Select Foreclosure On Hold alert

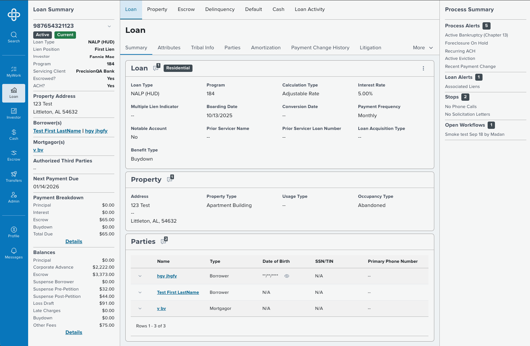(x=466, y=43)
